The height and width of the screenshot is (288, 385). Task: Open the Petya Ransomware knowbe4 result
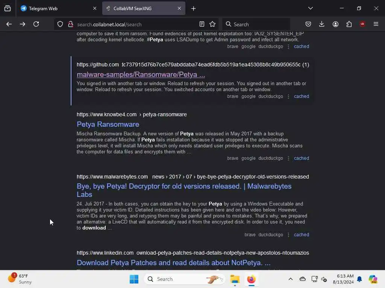click(x=108, y=124)
